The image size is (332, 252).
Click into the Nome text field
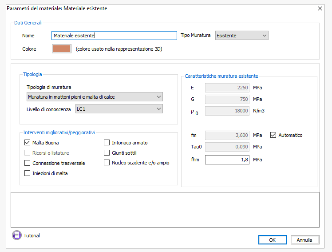114,36
